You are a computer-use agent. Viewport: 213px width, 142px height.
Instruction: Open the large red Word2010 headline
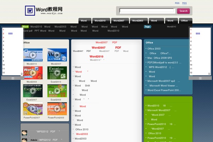pyautogui.click(x=97, y=56)
